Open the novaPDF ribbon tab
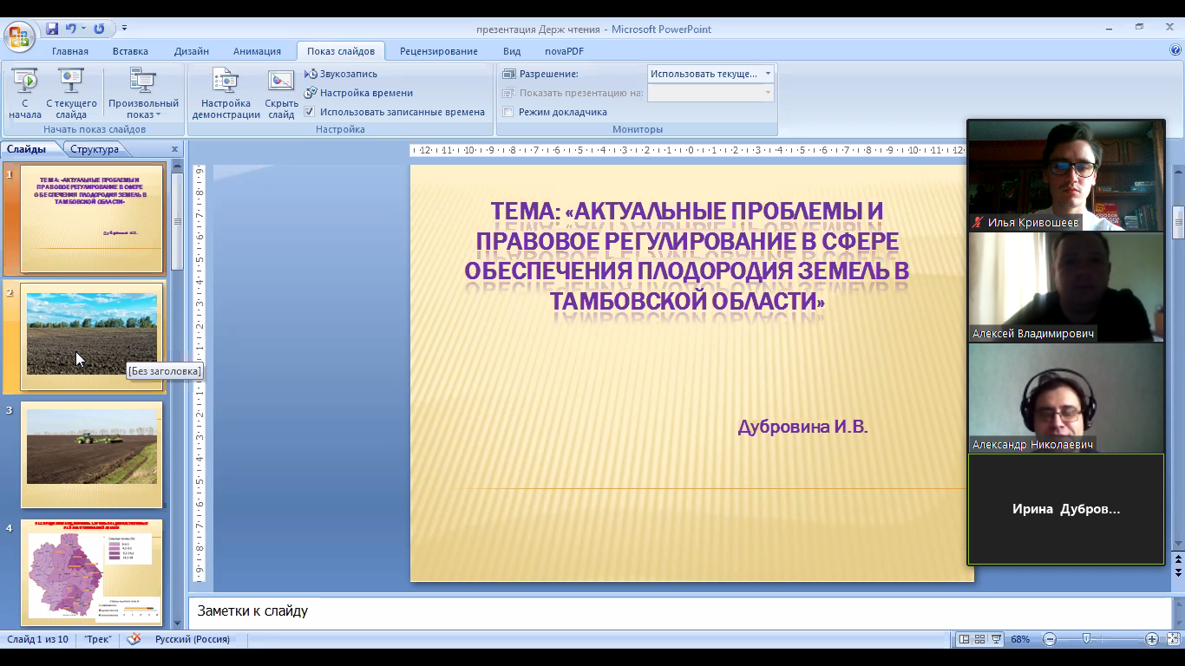 point(564,51)
